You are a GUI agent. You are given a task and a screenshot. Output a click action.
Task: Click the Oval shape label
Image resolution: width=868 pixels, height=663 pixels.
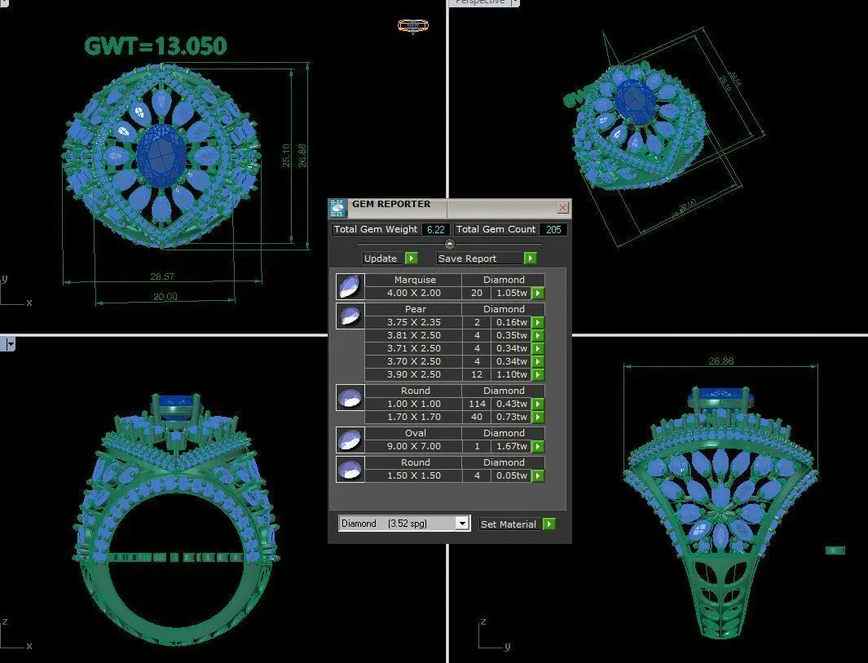[415, 433]
